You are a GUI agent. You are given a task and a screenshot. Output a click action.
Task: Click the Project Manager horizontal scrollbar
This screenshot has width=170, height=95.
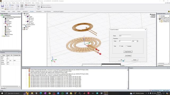11,50
